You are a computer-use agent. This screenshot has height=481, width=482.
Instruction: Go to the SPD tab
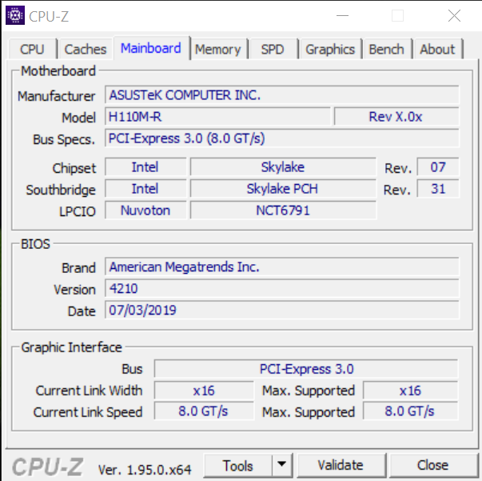coord(273,50)
